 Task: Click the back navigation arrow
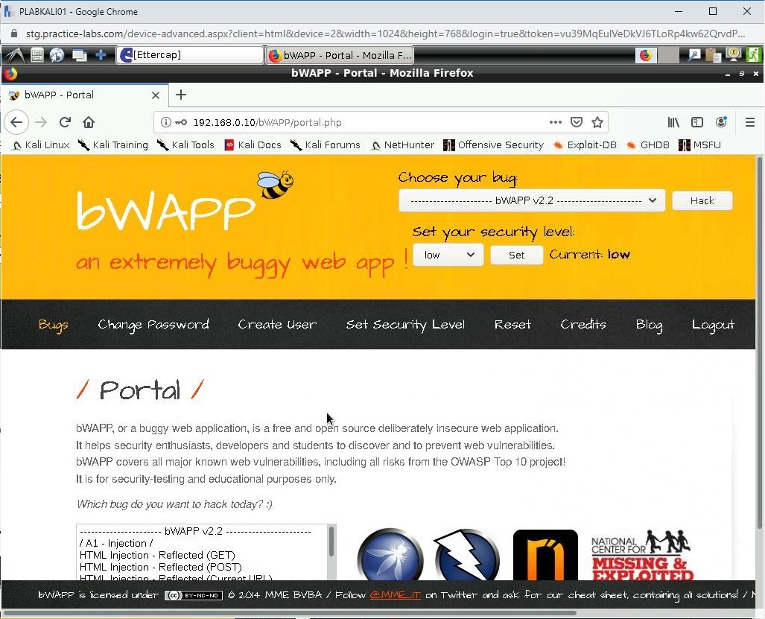tap(16, 121)
